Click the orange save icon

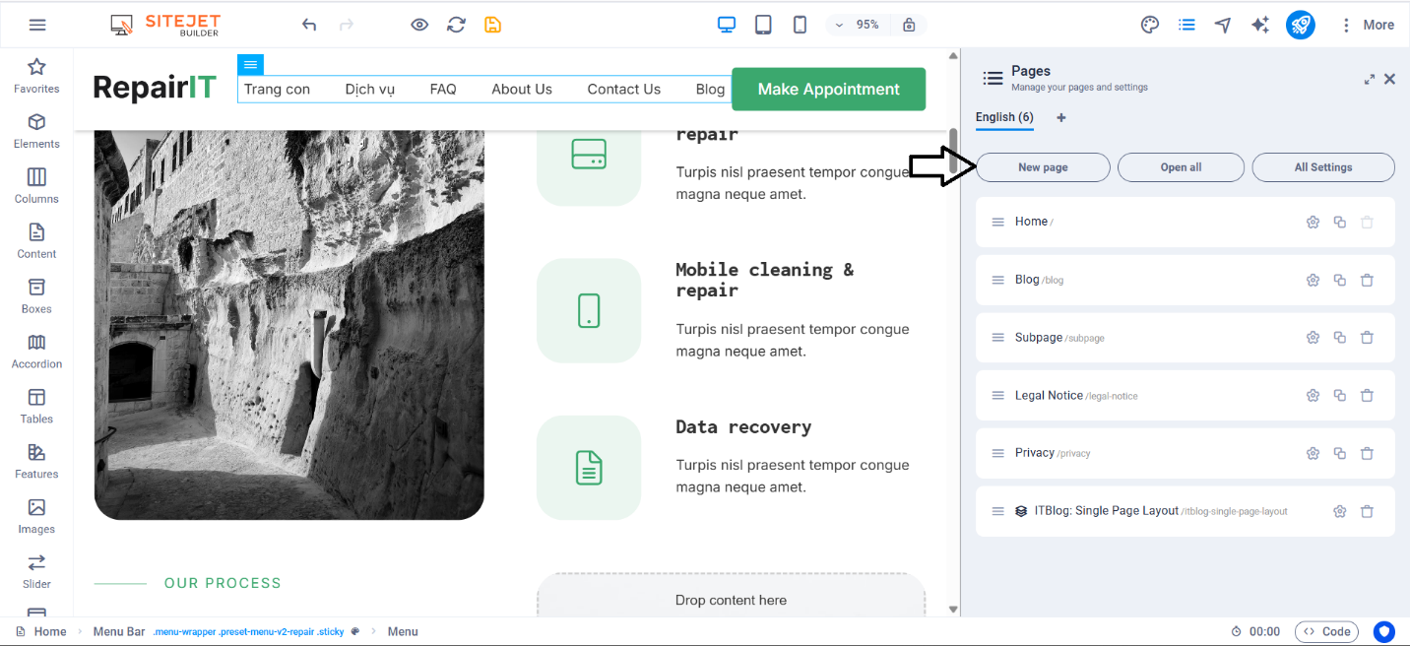(492, 25)
